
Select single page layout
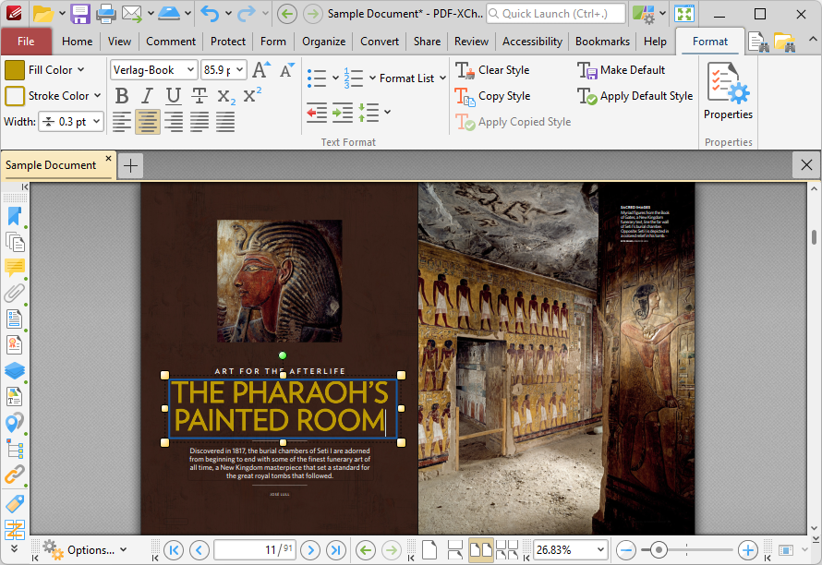429,550
